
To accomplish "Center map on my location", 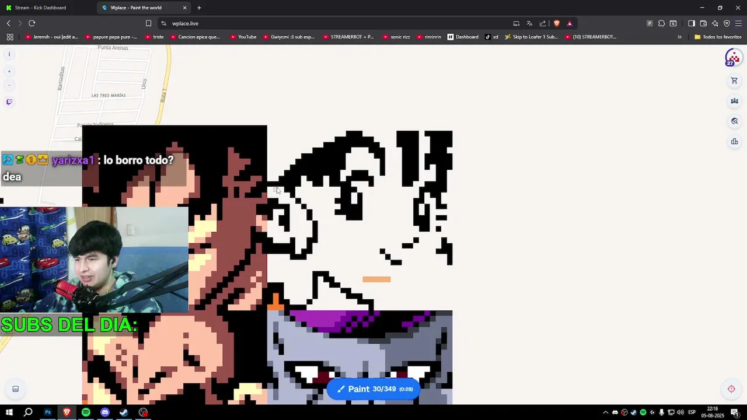I will (x=731, y=389).
